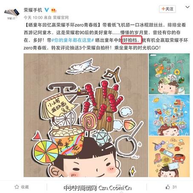Click the star 收藏 favorite icon
Screen dimensions: 193x193
point(17,187)
